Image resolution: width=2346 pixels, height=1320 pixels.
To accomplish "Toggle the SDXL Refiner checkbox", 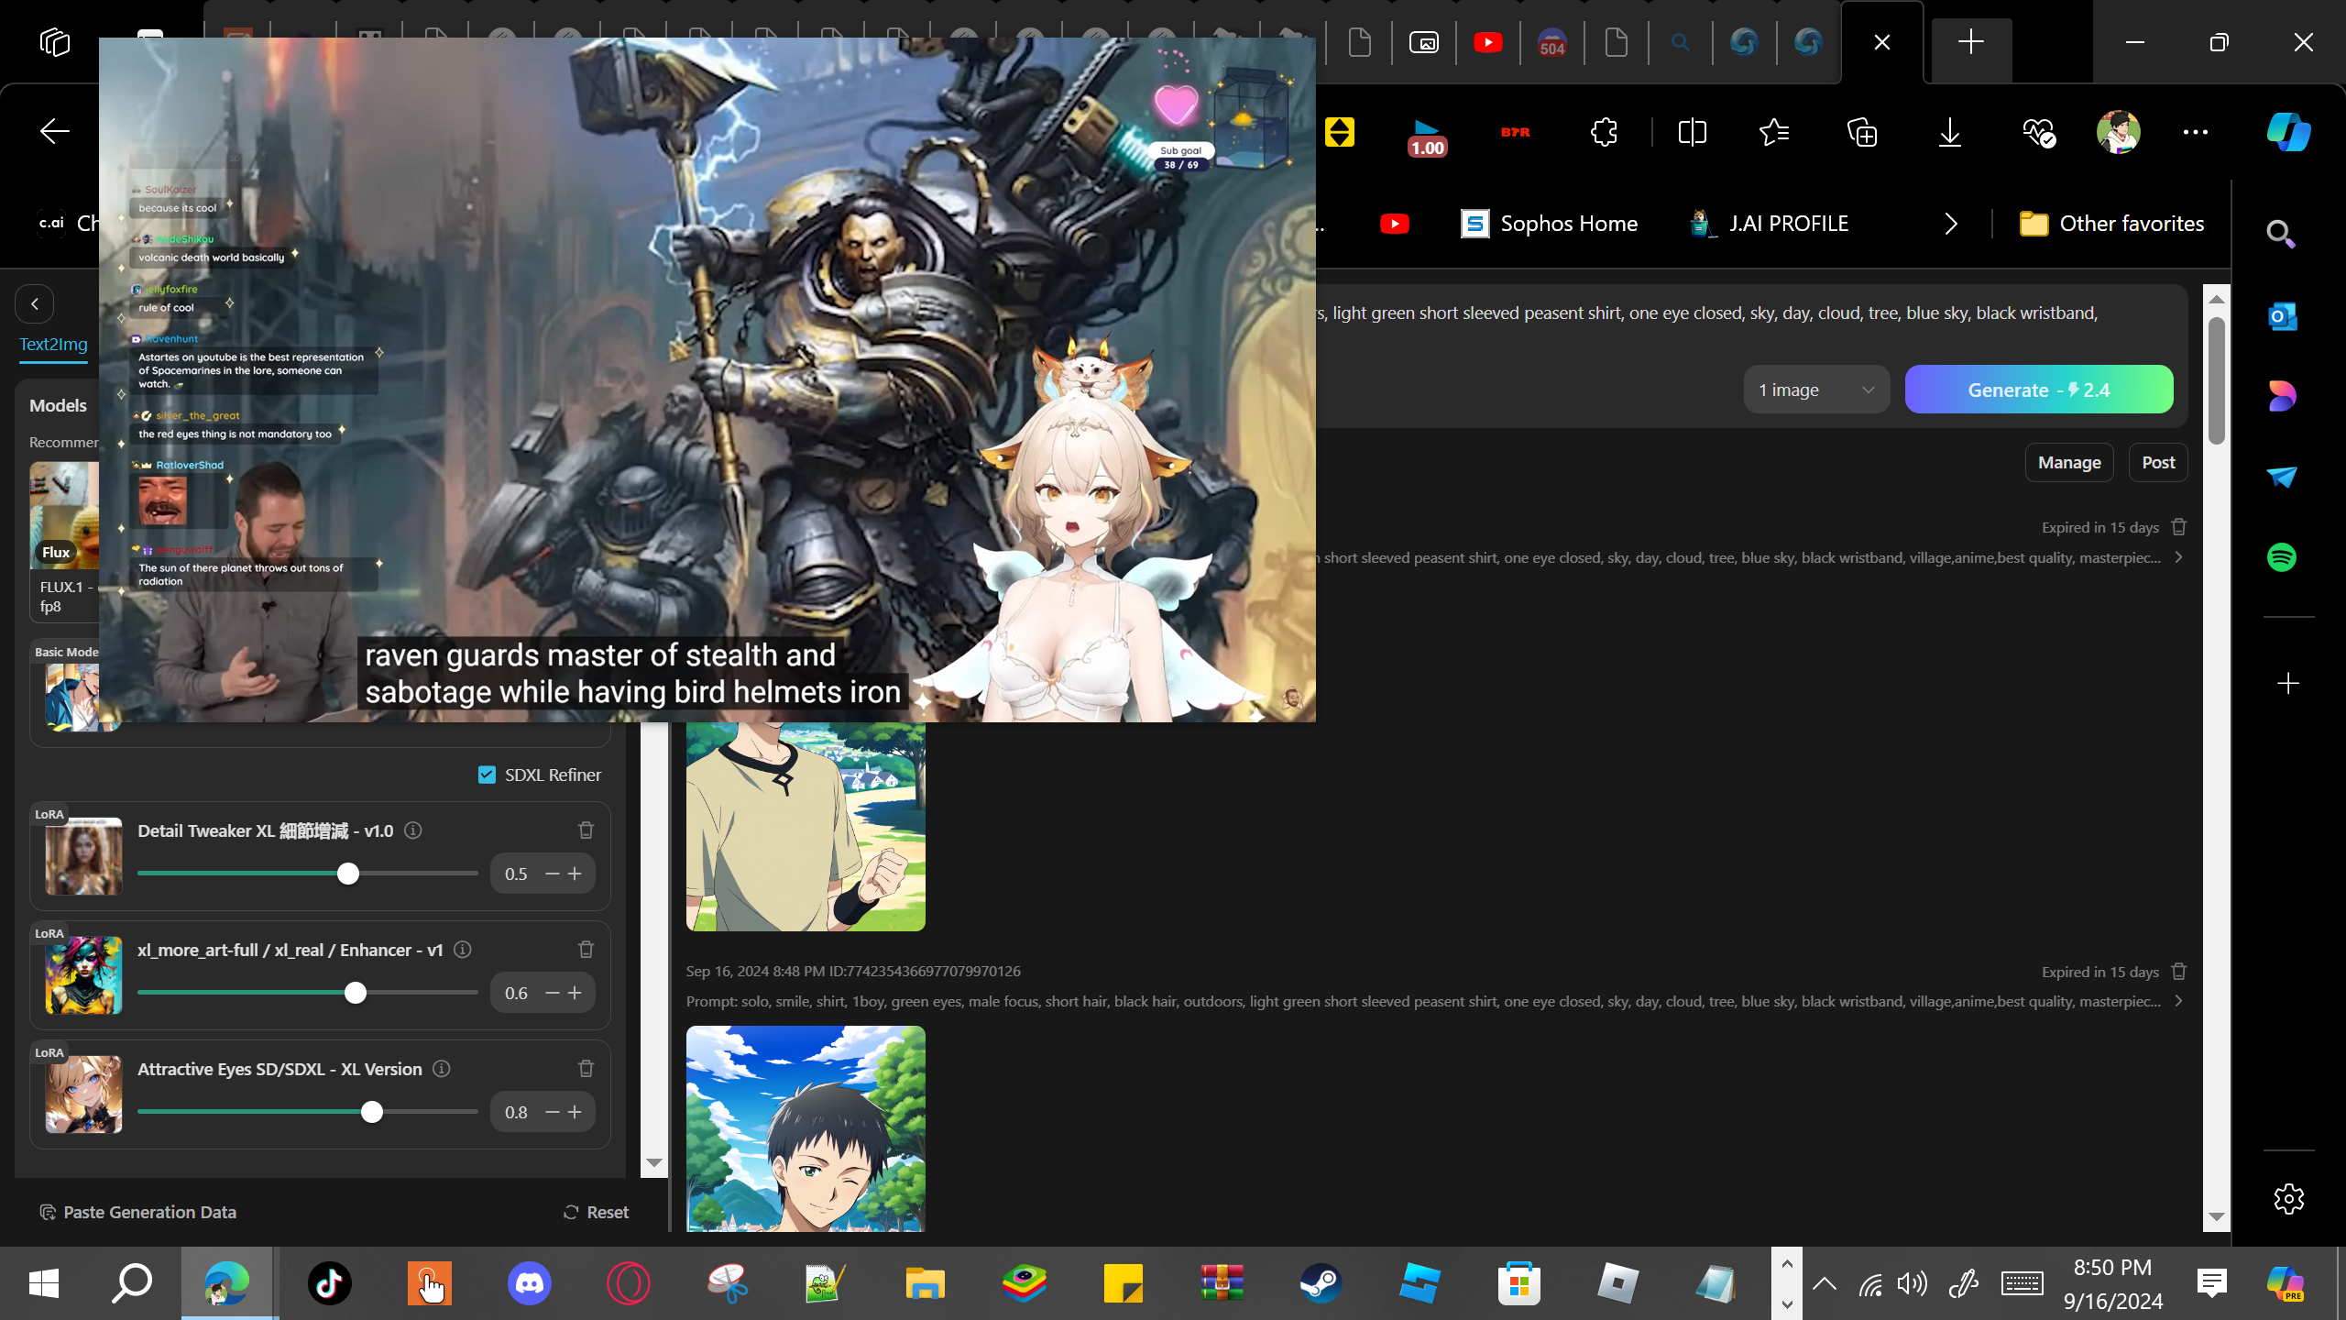I will point(487,775).
